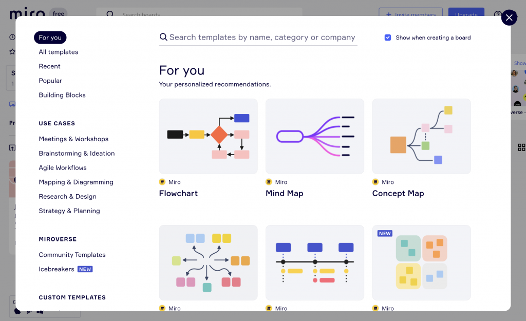The height and width of the screenshot is (321, 526).
Task: Choose the brainstorm arrows template thumbnail
Action: click(x=209, y=262)
